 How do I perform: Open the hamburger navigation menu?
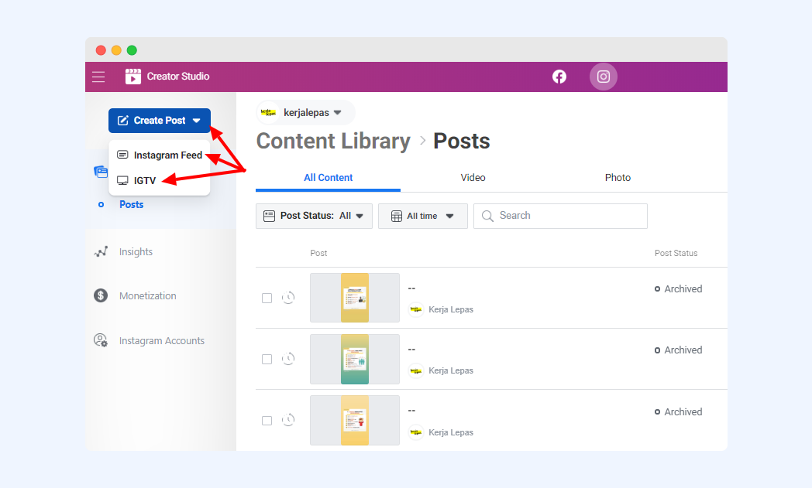[x=98, y=77]
